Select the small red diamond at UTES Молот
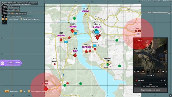The width and height of the screenshot is (172, 97). [x=55, y=64]
